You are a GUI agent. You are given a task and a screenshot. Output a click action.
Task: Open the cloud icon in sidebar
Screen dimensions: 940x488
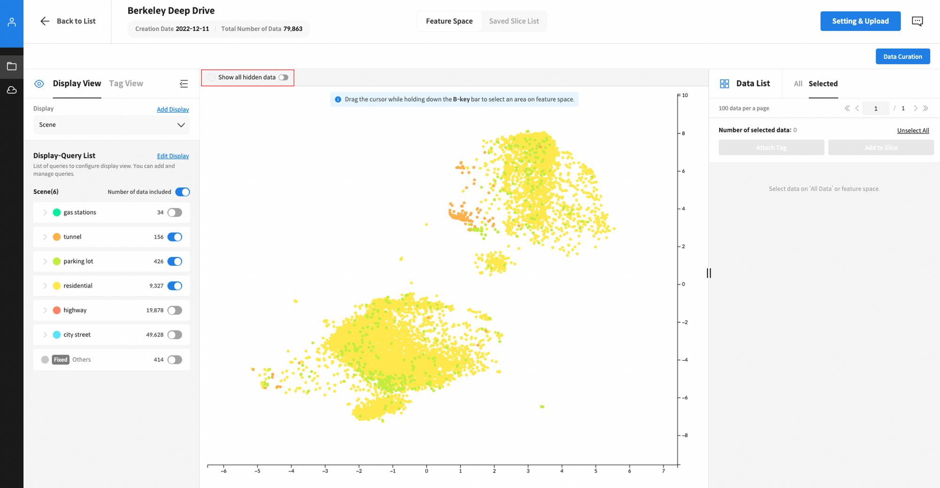(x=12, y=90)
